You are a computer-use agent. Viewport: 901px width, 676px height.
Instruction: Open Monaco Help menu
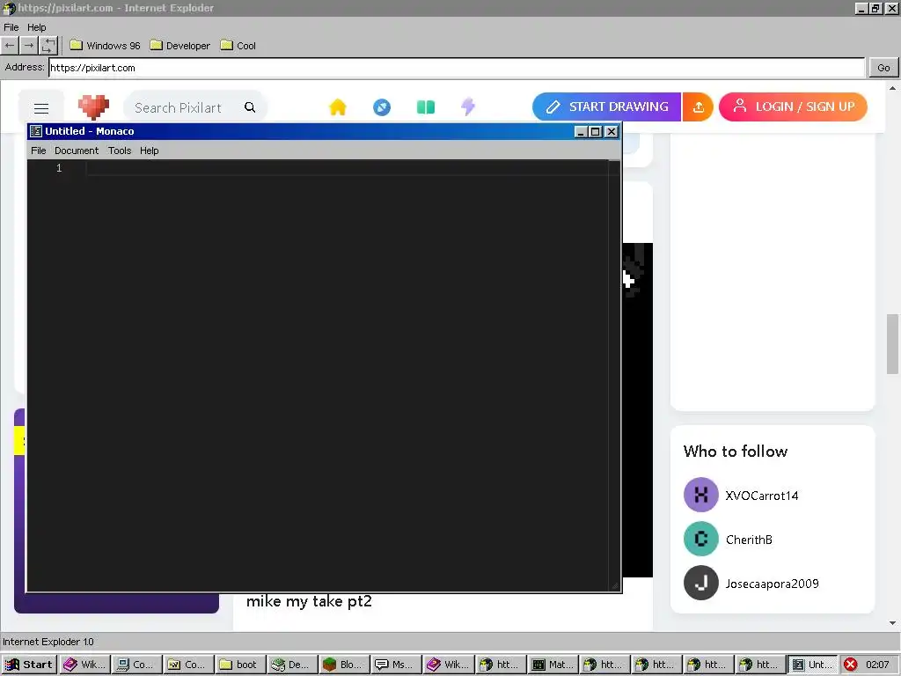[150, 151]
